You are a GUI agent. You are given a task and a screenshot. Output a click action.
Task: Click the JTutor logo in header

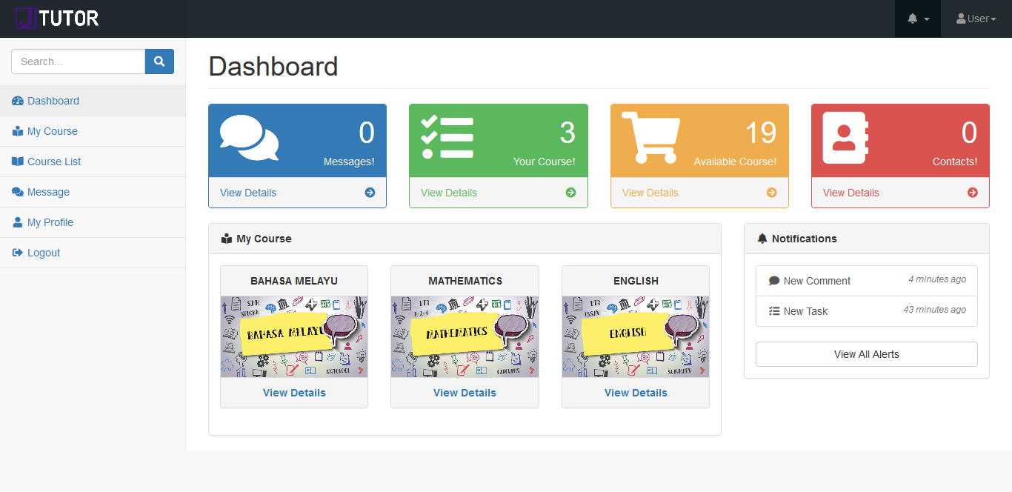(58, 19)
